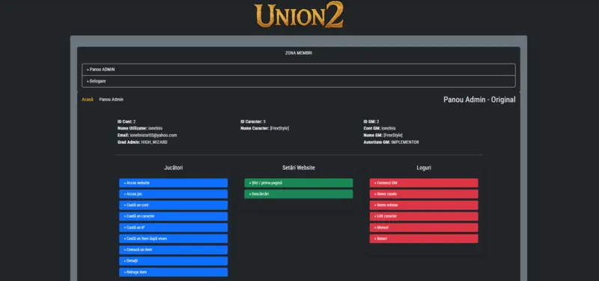
Task: Click Retrage item
Action: [x=174, y=272]
